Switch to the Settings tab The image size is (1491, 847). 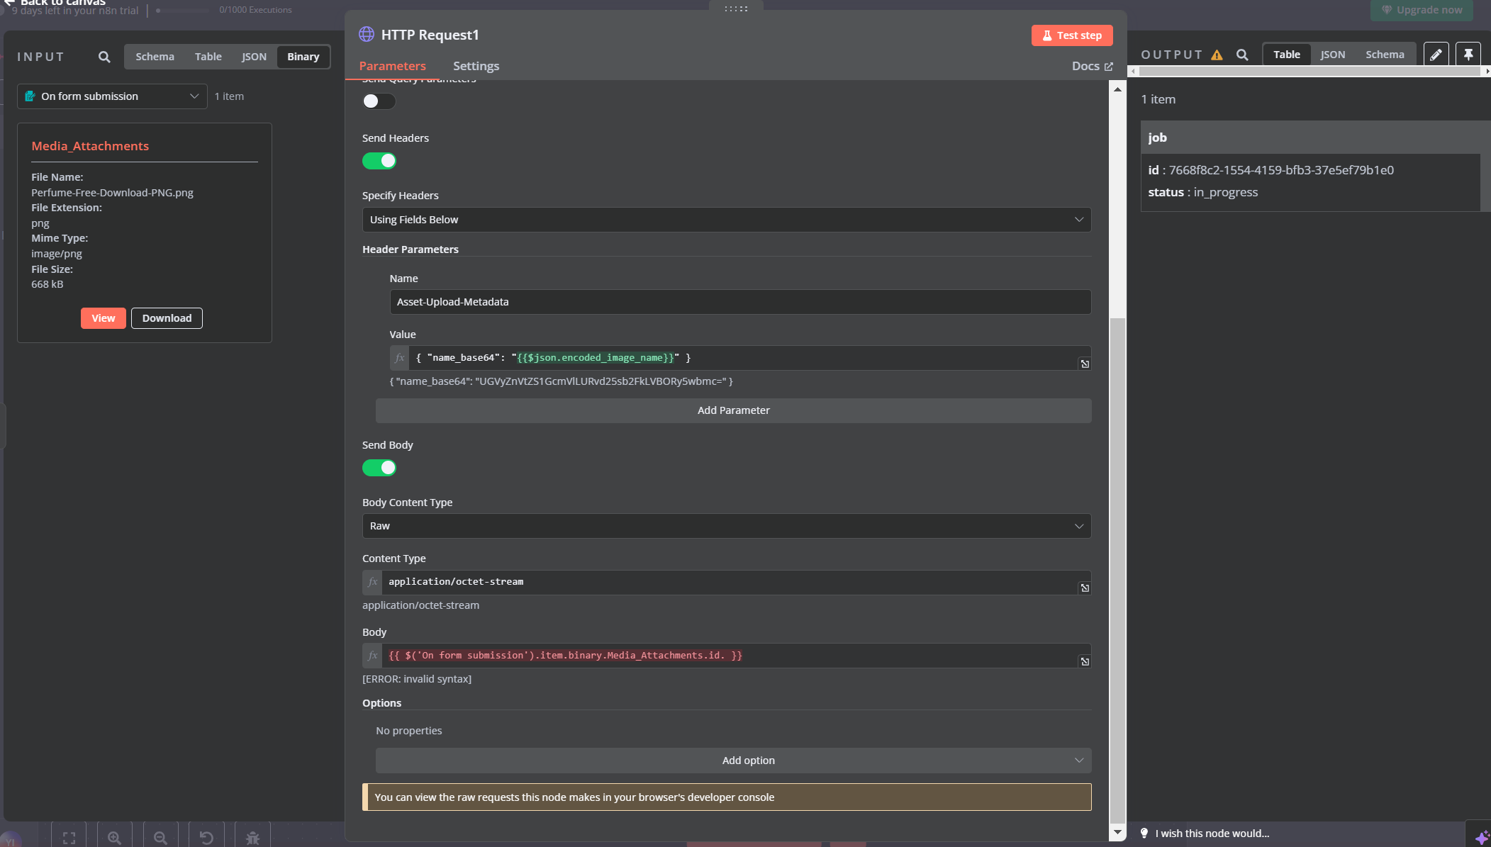pyautogui.click(x=476, y=66)
